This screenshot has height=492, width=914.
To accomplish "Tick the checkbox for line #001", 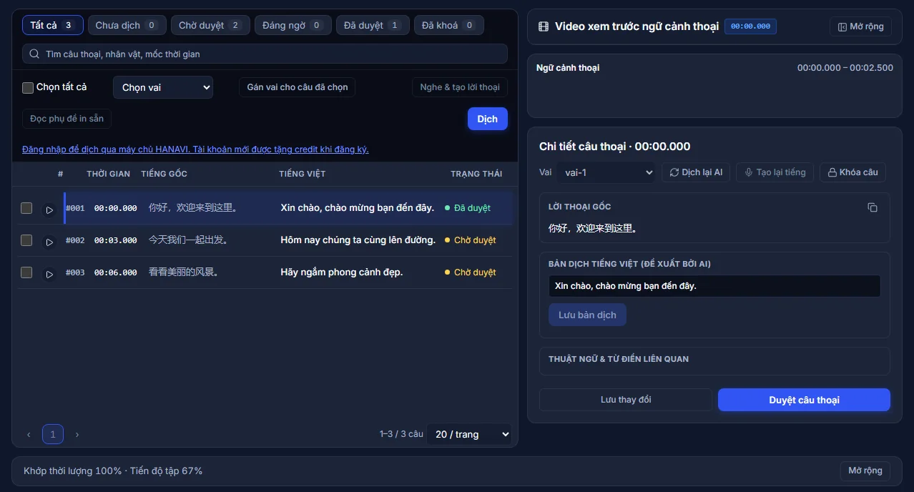I will [26, 208].
